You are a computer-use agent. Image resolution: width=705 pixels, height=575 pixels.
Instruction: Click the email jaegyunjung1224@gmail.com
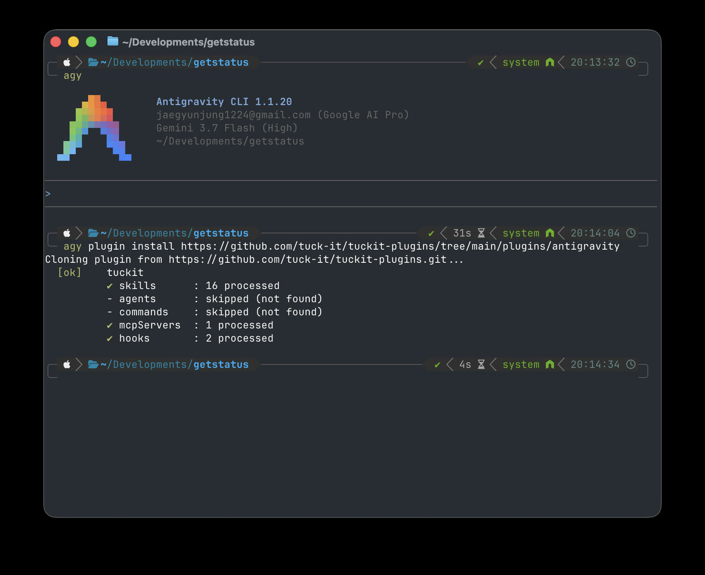click(234, 115)
